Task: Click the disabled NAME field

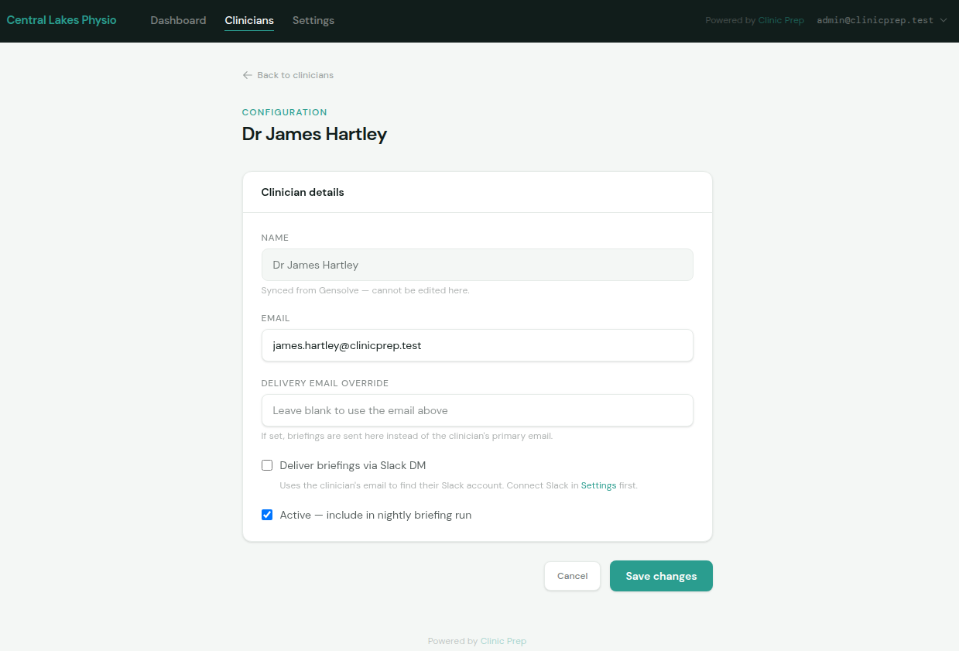Action: click(477, 265)
